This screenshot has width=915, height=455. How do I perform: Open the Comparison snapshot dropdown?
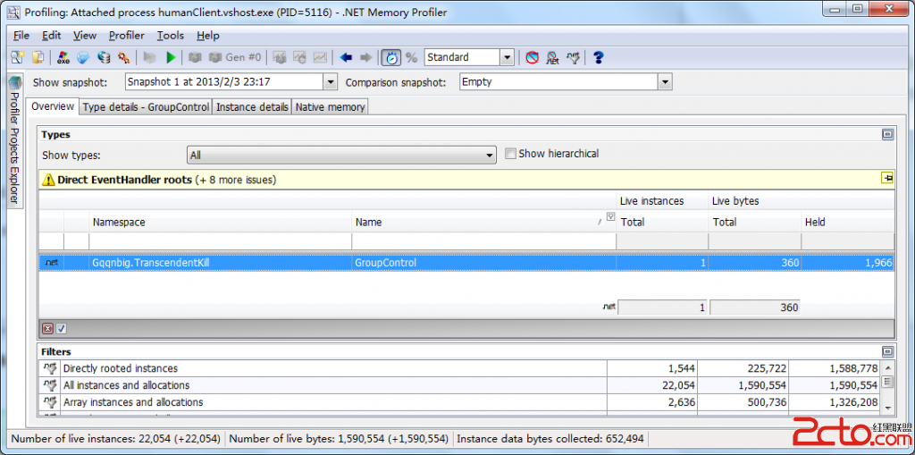pos(664,82)
